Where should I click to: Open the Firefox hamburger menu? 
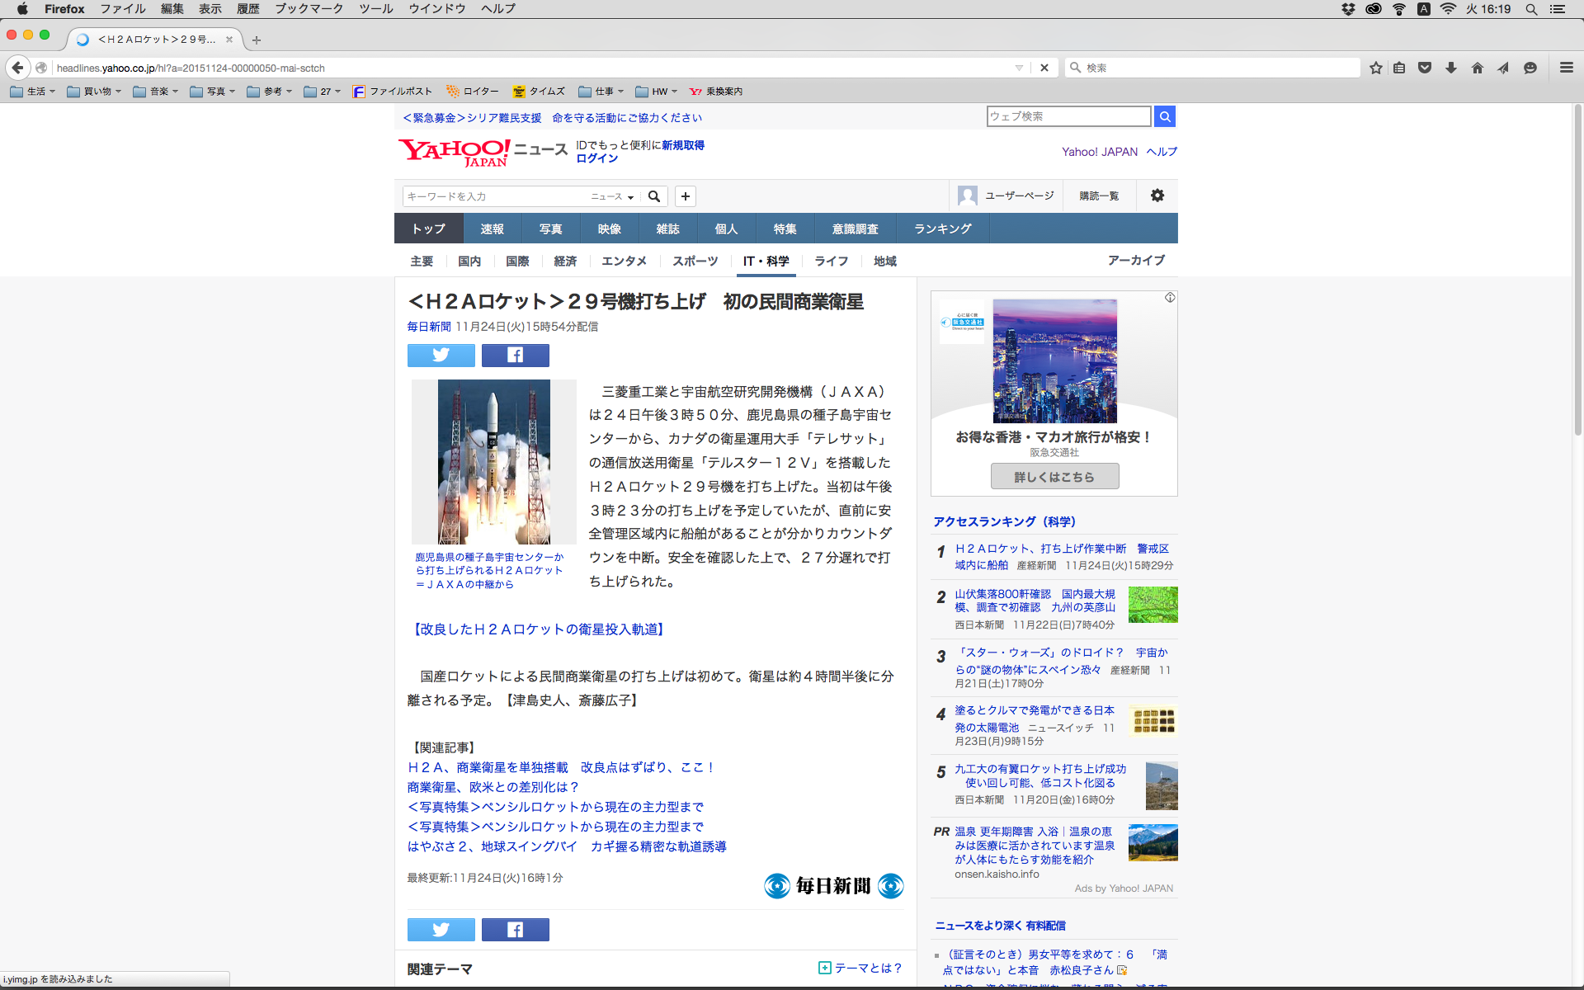coord(1566,68)
